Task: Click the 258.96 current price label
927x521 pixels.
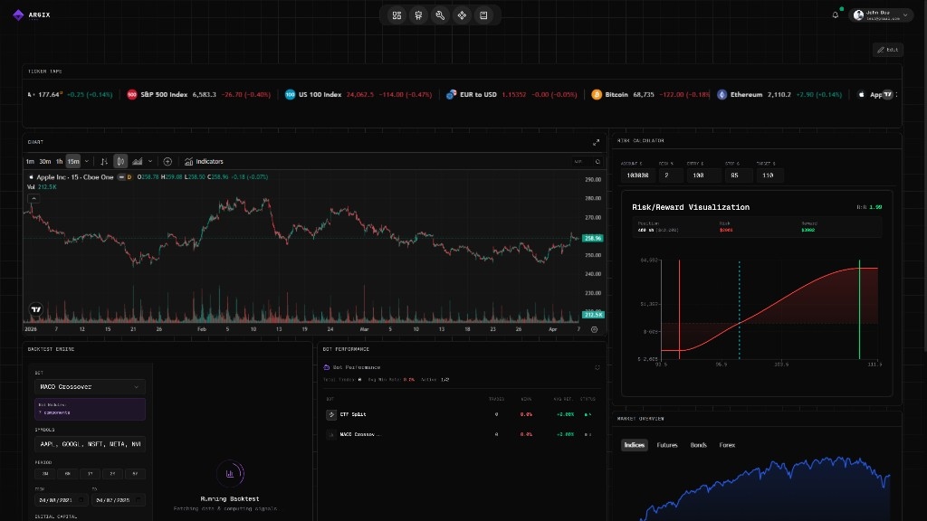Action: pyautogui.click(x=592, y=238)
